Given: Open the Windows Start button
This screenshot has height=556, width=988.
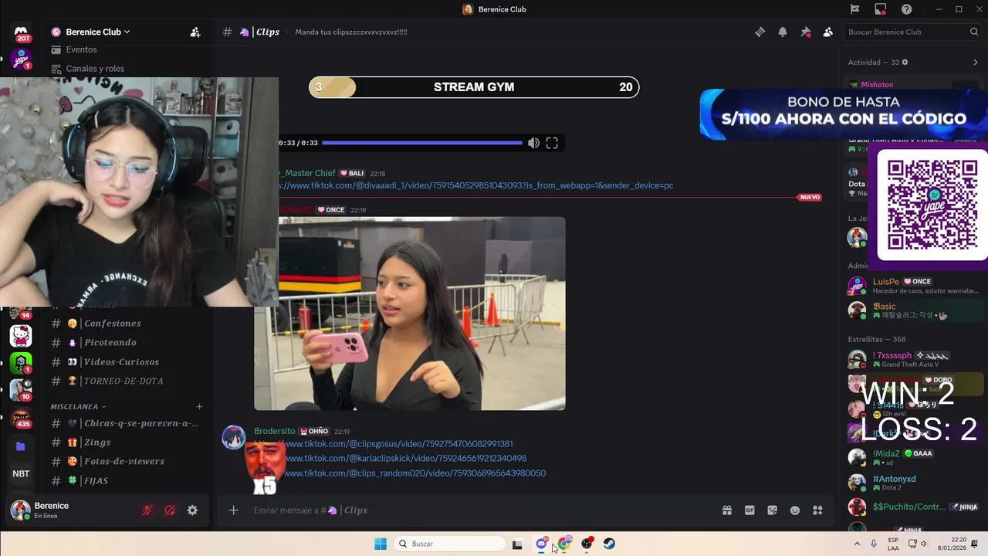Looking at the screenshot, I should click(x=381, y=544).
